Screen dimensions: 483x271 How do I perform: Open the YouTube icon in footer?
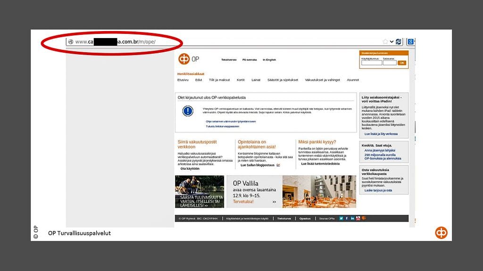[358, 218]
